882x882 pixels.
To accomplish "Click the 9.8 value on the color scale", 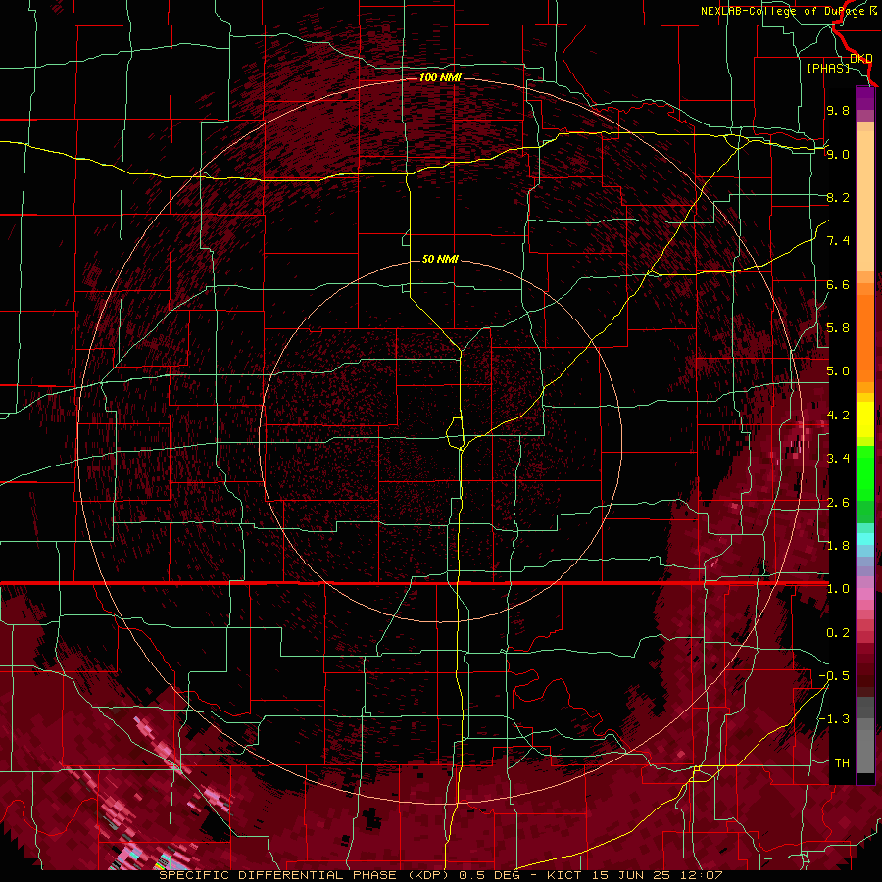I will [x=838, y=110].
